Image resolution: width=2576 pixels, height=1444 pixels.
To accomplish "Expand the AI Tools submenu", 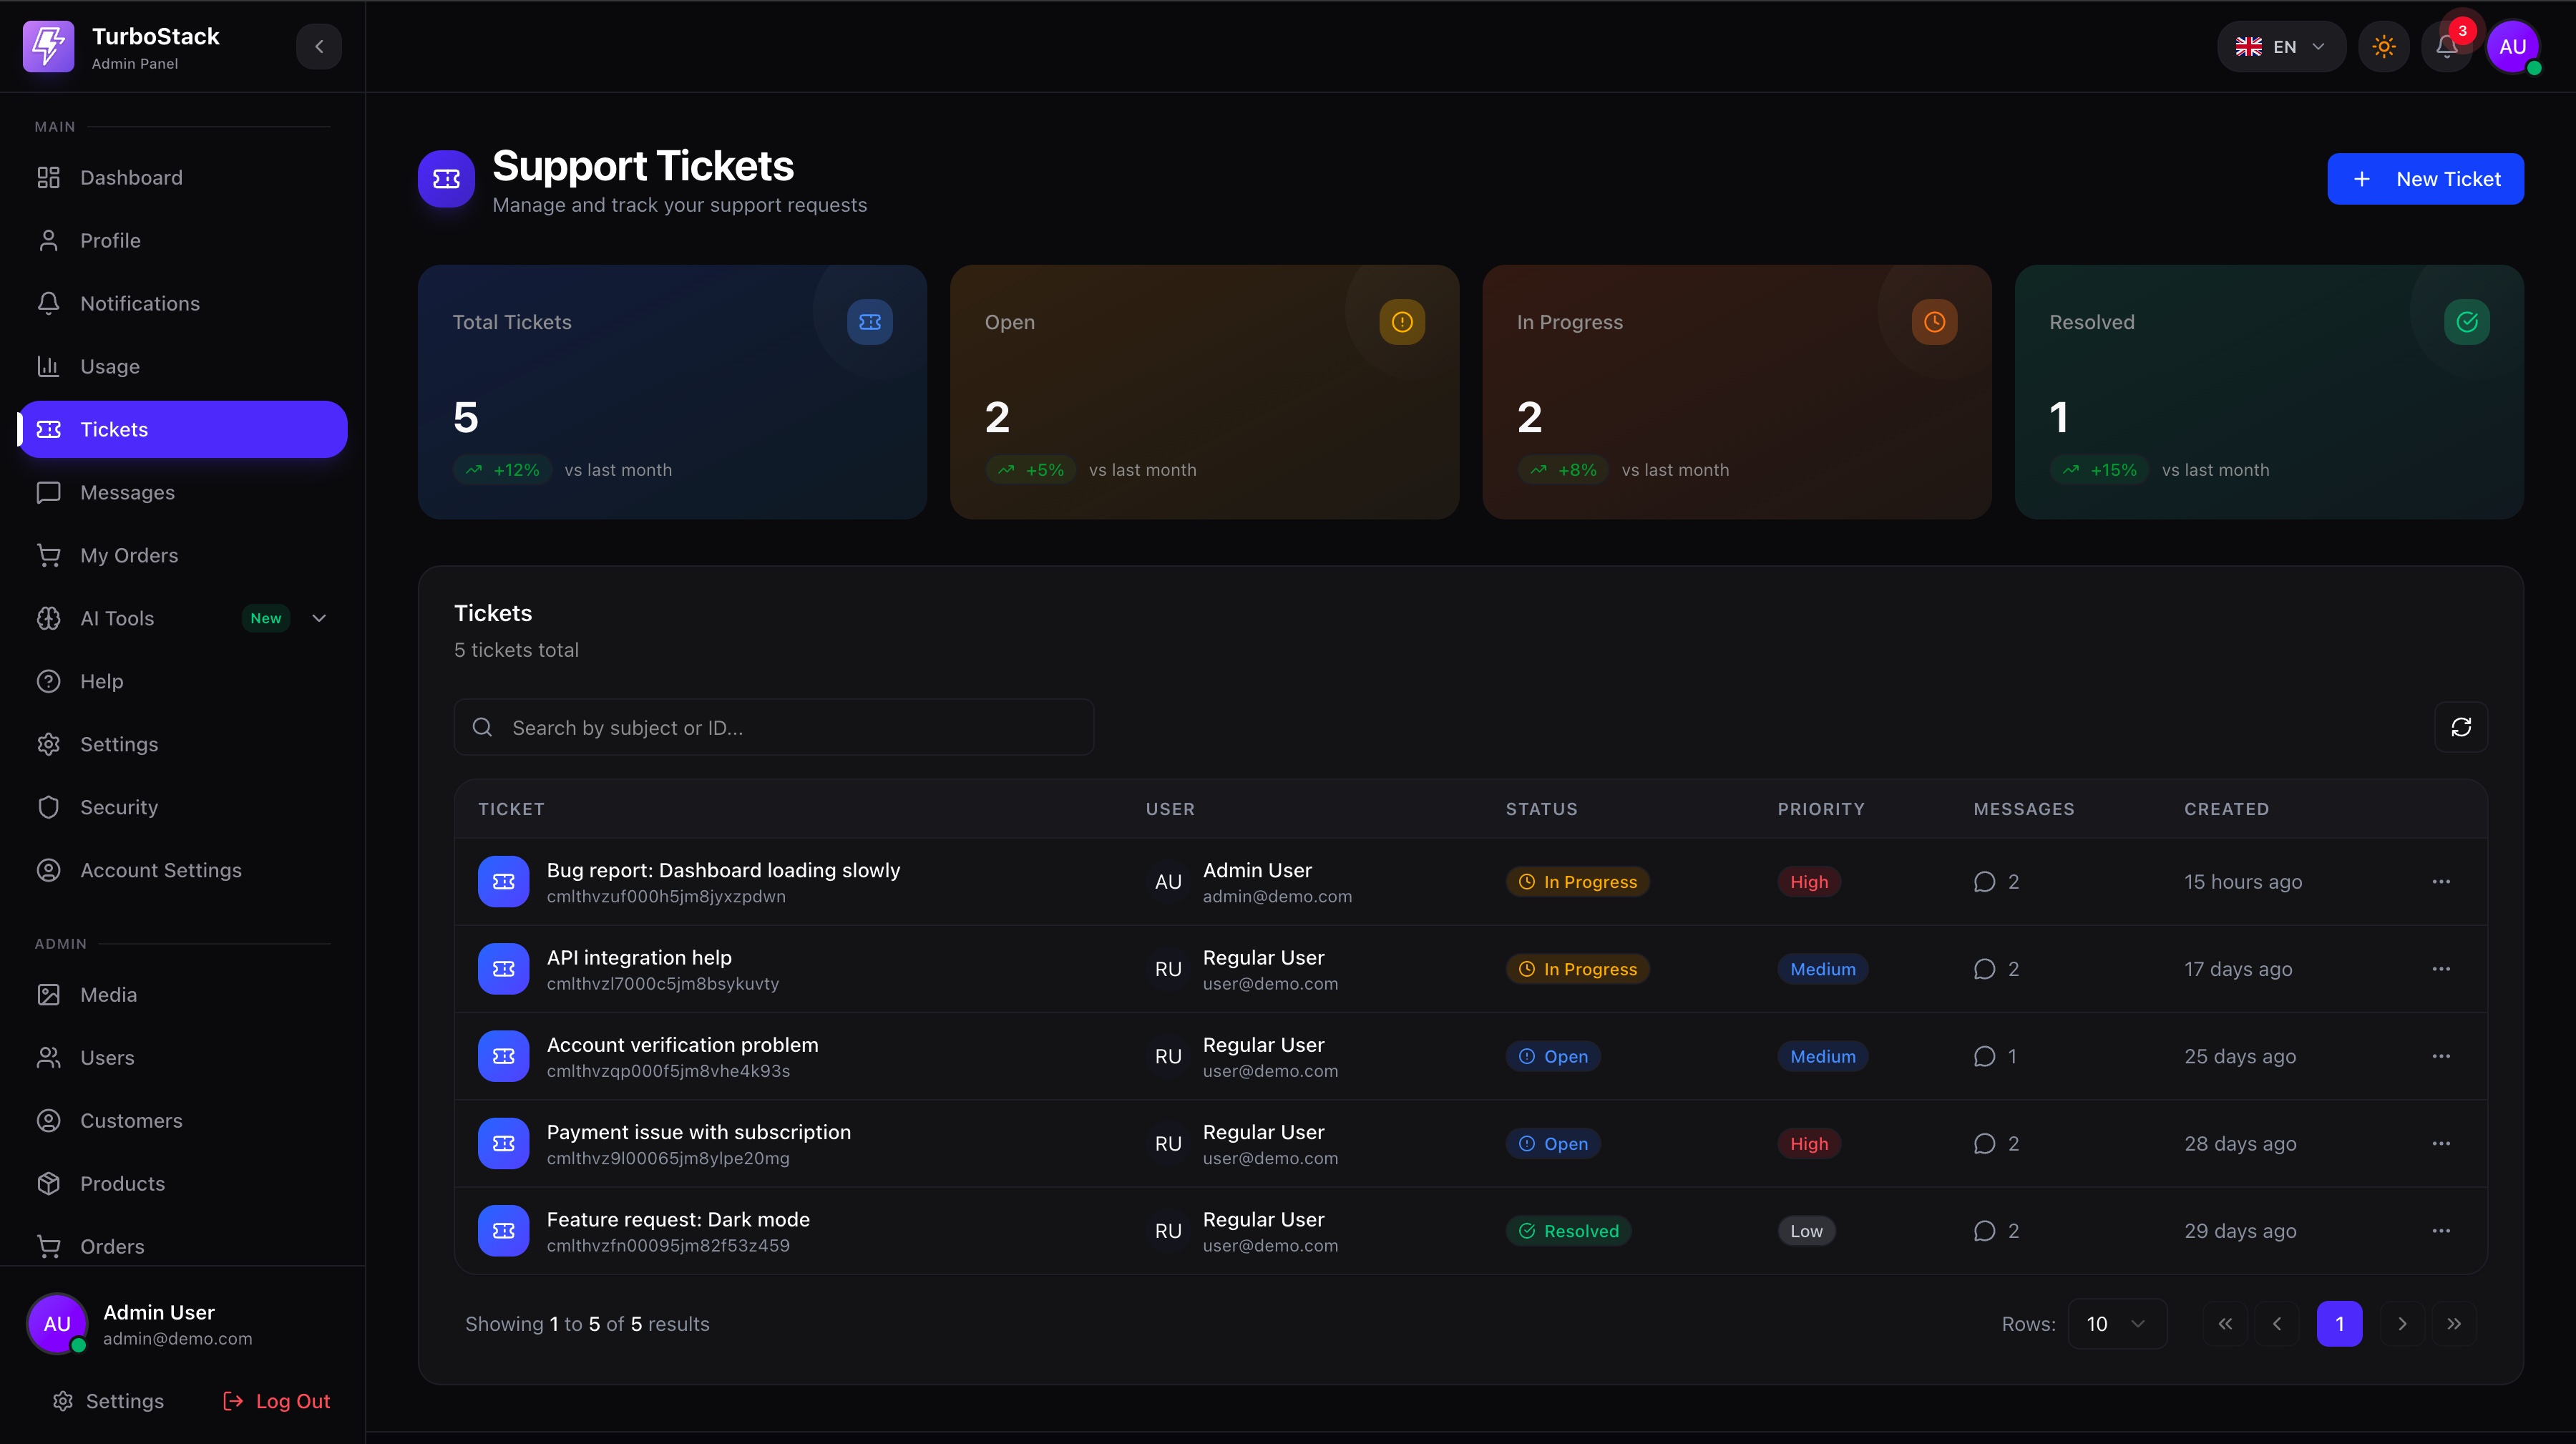I will [x=319, y=618].
